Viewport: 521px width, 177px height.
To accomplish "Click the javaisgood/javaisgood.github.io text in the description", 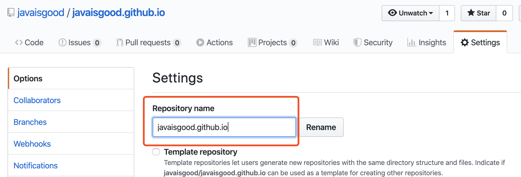I will [215, 173].
